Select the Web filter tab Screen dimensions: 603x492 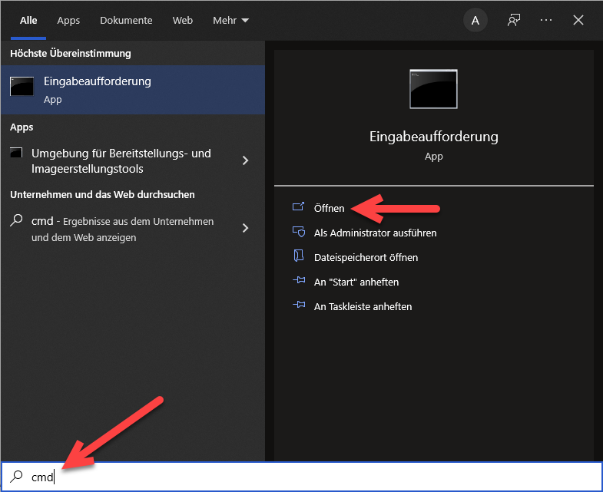183,21
